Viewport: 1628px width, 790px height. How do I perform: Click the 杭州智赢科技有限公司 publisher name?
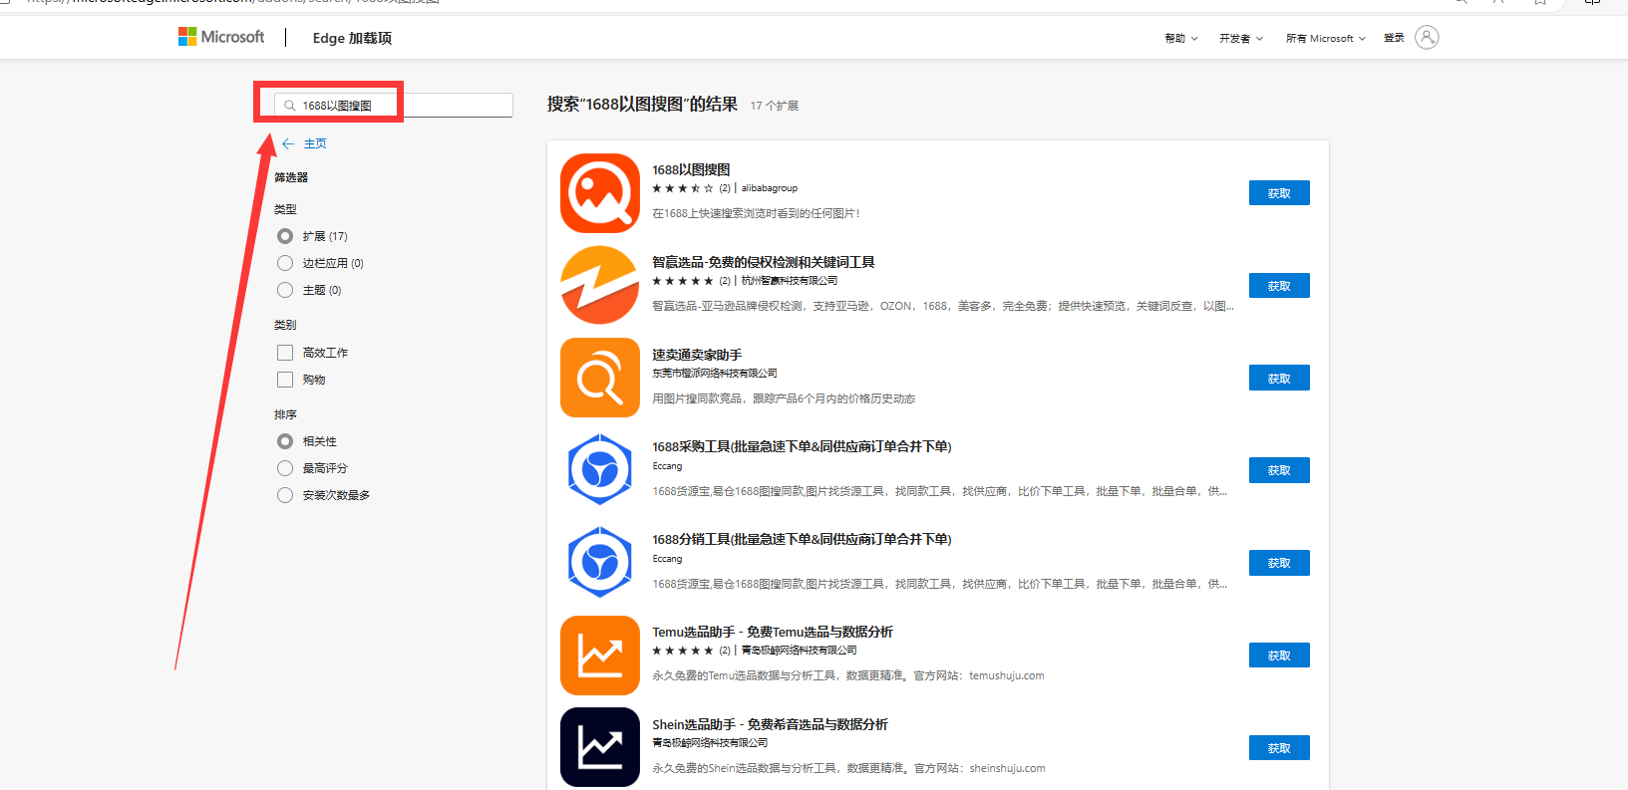(790, 281)
